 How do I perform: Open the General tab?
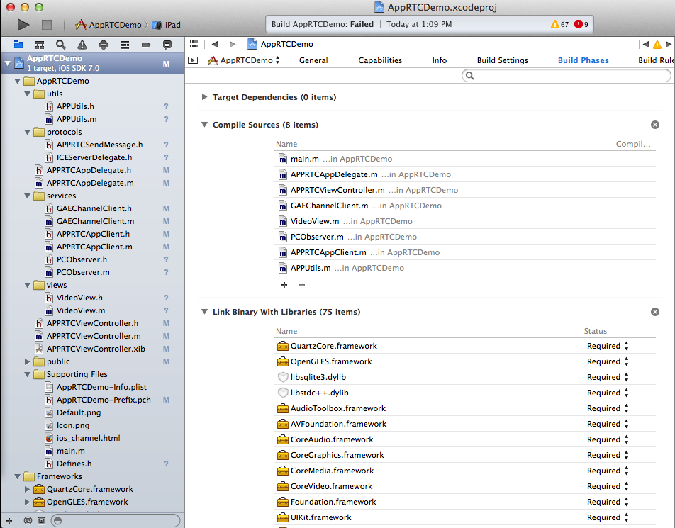coord(313,60)
